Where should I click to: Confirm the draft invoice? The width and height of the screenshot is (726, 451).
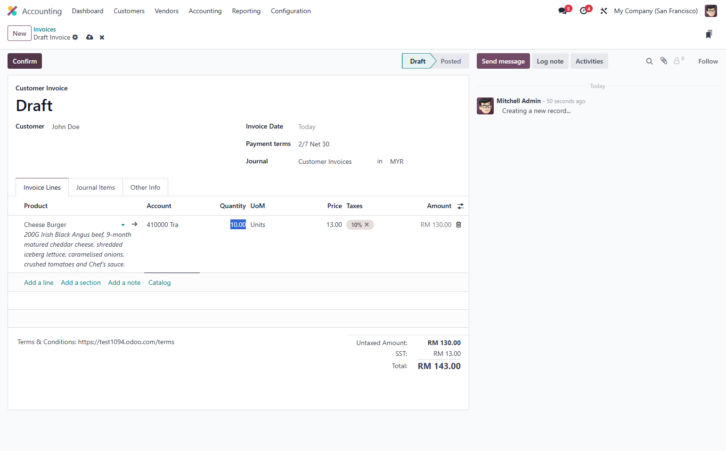tap(24, 61)
